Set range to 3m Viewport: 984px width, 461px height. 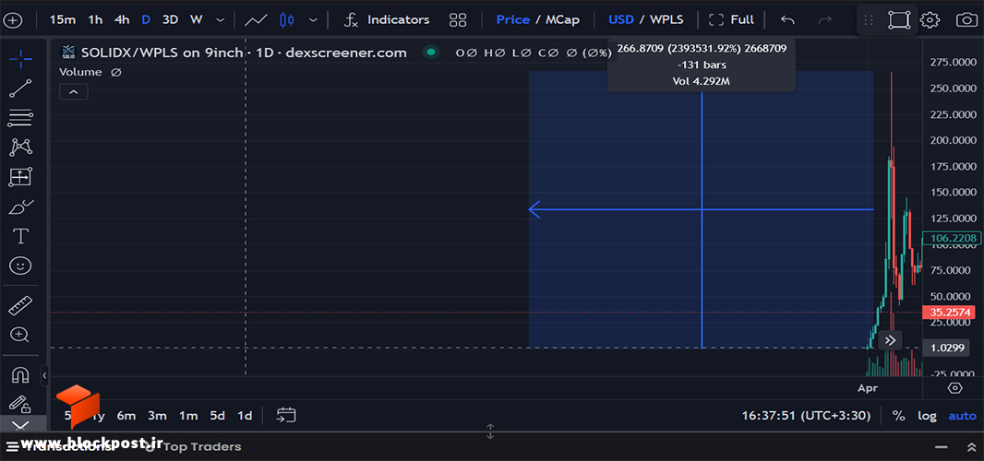pos(157,415)
